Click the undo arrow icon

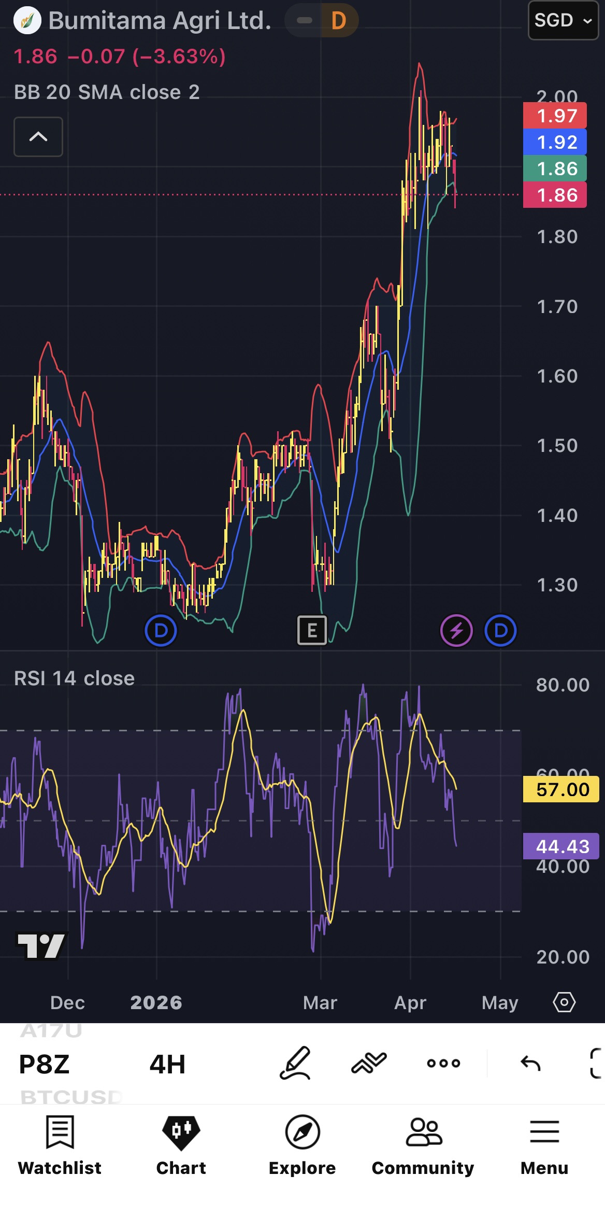point(530,1064)
